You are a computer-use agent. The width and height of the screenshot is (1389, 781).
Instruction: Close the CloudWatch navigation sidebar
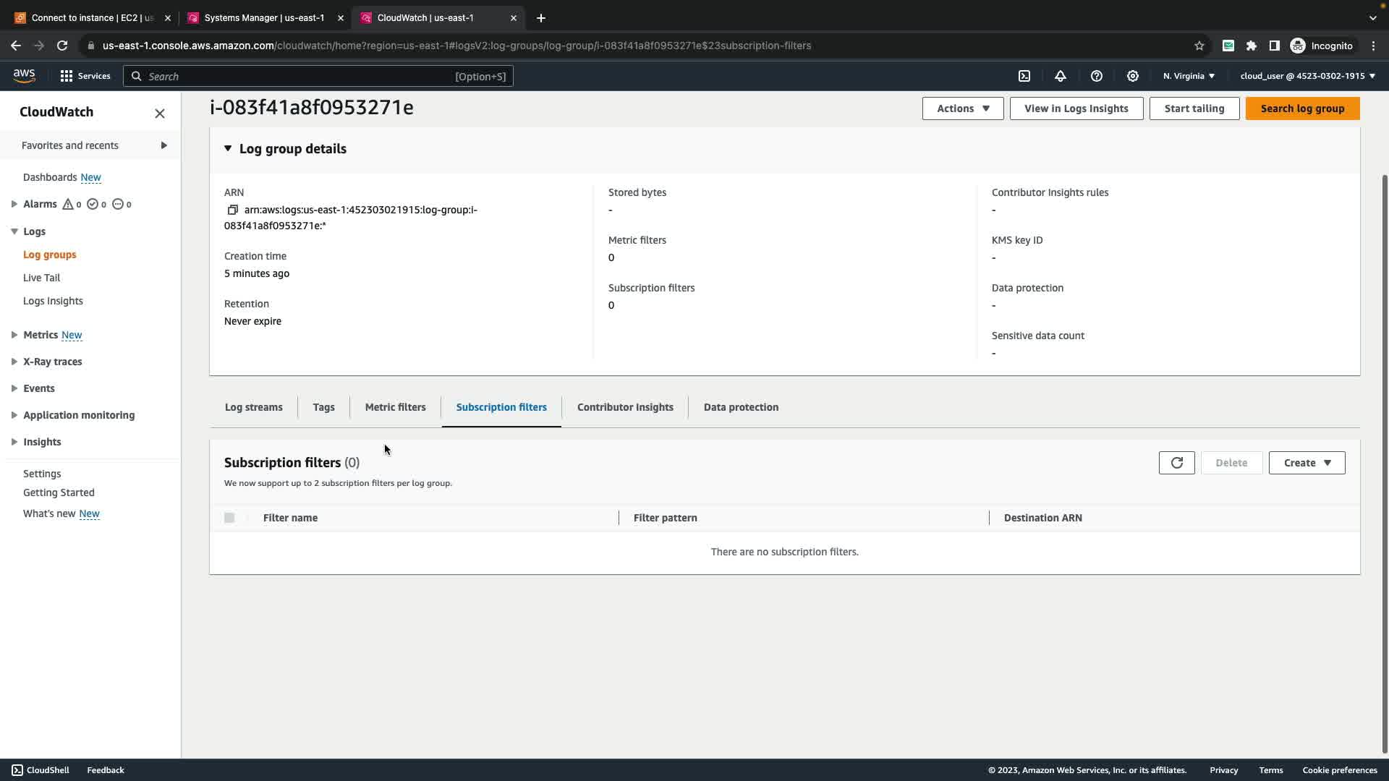coord(160,114)
